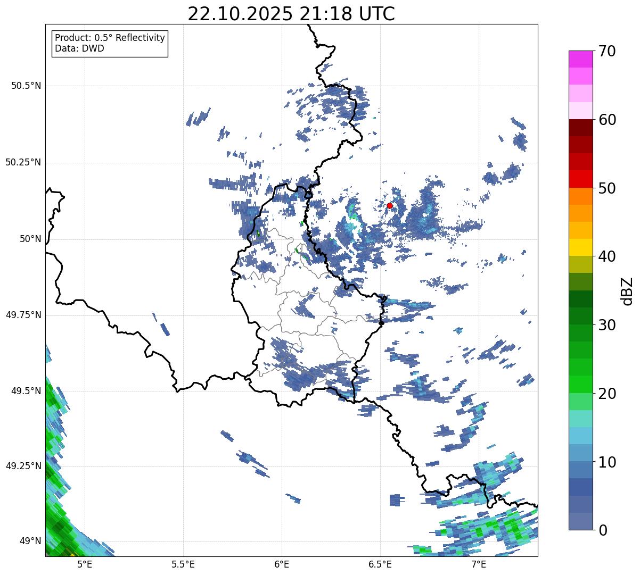Viewport: 640px width, 575px height.
Task: Click the 7°E longitude label
Action: 479,564
